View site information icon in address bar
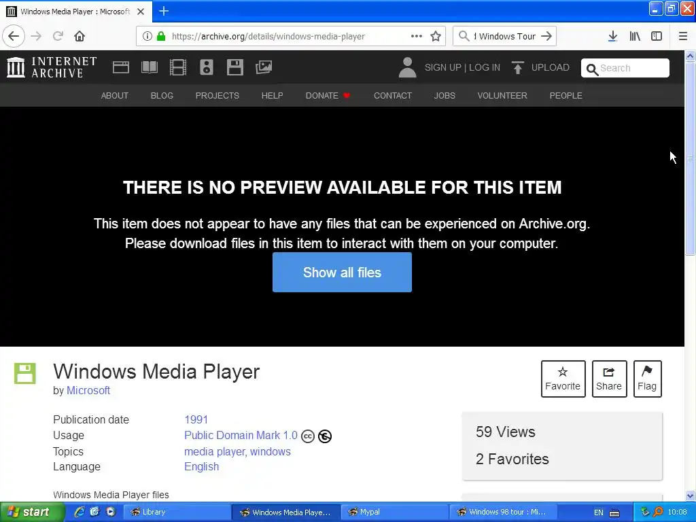This screenshot has width=696, height=522. [147, 37]
